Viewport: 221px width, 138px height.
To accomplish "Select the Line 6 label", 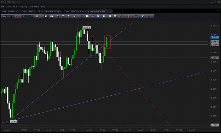I will click(x=87, y=28).
